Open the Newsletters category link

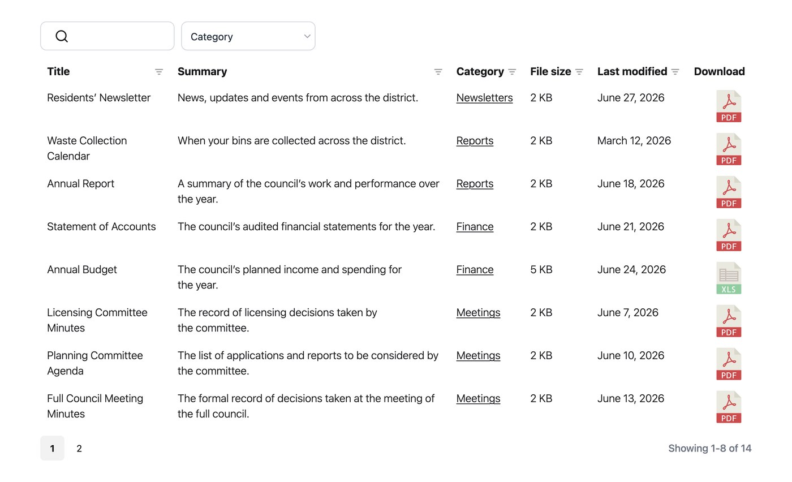485,98
